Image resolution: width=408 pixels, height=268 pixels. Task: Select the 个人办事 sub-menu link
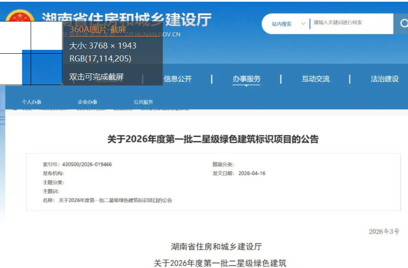point(31,102)
